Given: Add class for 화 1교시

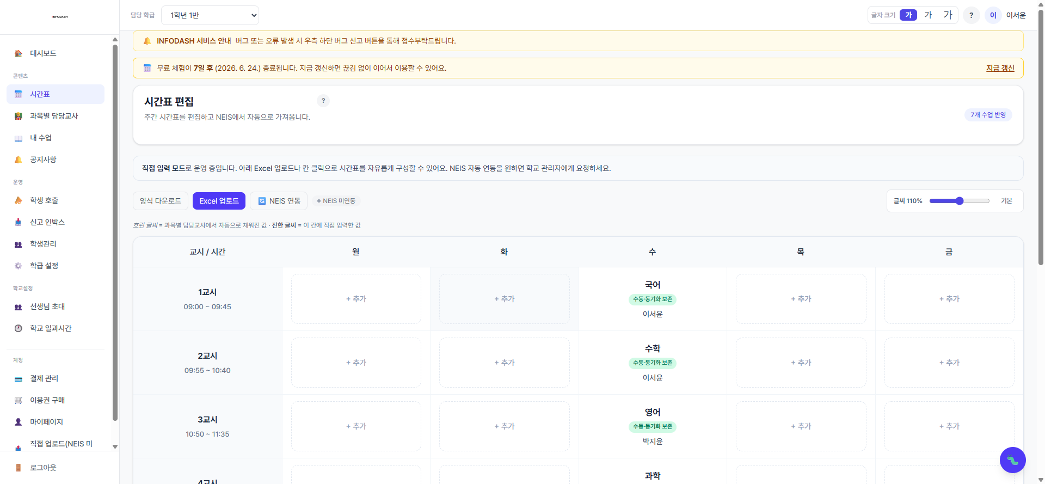Looking at the screenshot, I should coord(505,299).
